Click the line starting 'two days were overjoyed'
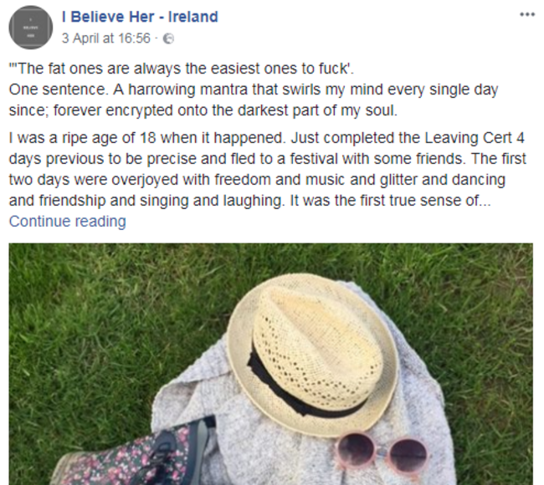544x485 pixels. pyautogui.click(x=257, y=180)
